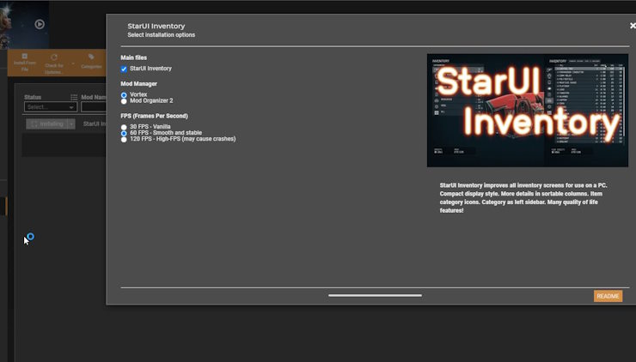Expand the arrow next to Installing button

[x=71, y=124]
